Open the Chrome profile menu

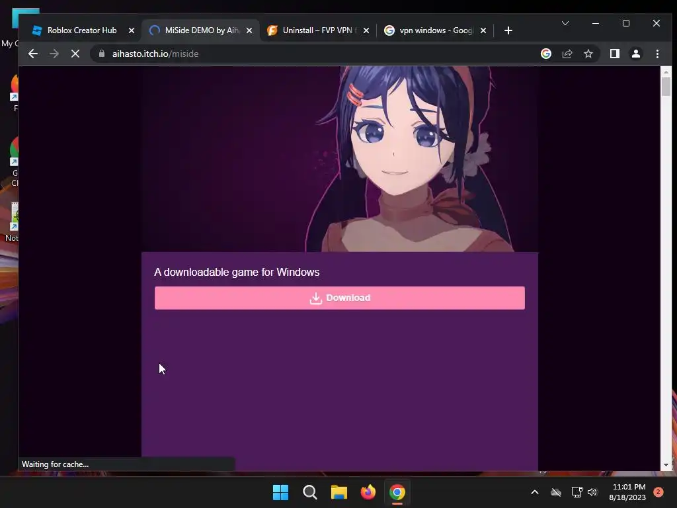coord(635,54)
